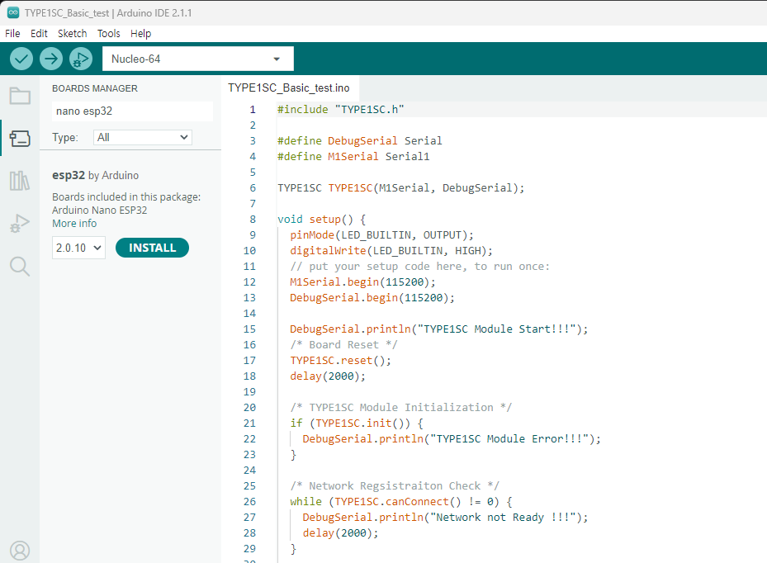Image resolution: width=767 pixels, height=563 pixels.
Task: Click the Board Reset comment line
Action: [x=344, y=345]
